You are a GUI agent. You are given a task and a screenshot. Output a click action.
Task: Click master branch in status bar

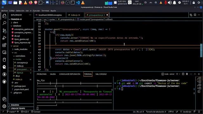tap(11, 111)
